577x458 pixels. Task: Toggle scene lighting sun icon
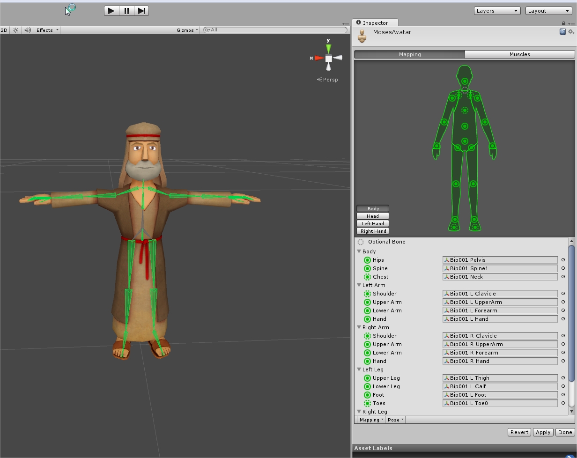tap(16, 30)
